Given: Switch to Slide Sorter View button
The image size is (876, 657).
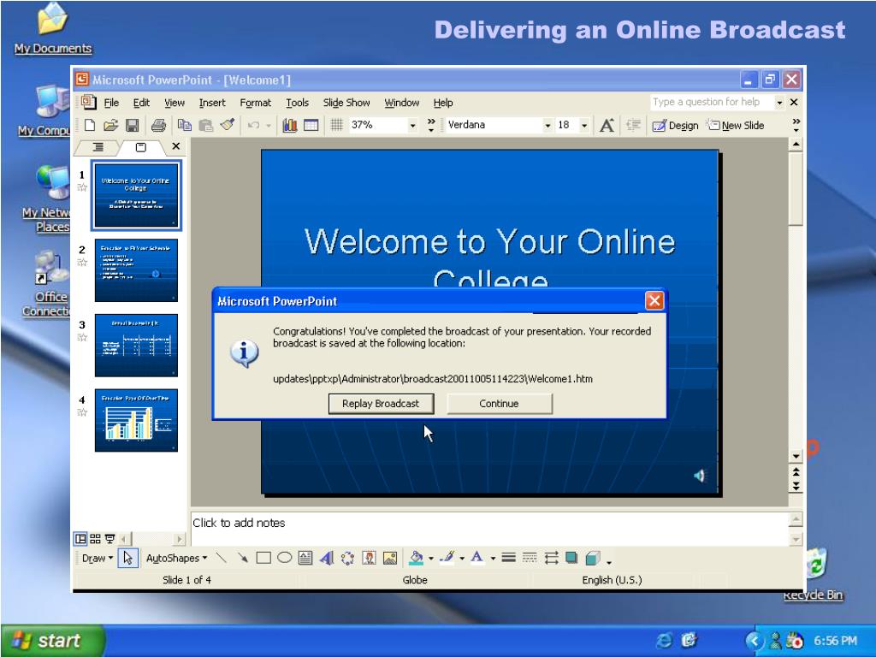Looking at the screenshot, I should click(x=95, y=539).
